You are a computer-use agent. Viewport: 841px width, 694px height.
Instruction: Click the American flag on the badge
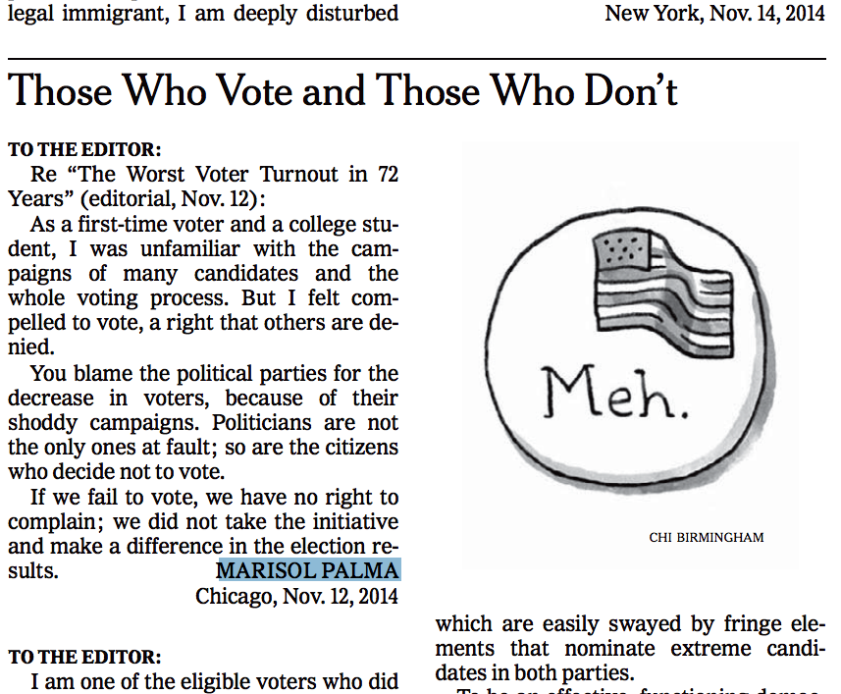pos(663,293)
